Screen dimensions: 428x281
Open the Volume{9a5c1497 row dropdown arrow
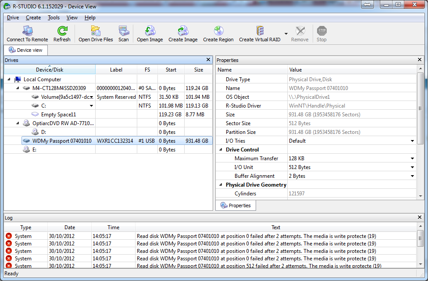92,97
